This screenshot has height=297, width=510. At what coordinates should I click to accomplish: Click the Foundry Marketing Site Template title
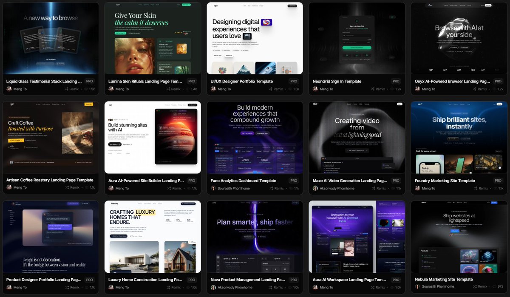[x=445, y=181]
